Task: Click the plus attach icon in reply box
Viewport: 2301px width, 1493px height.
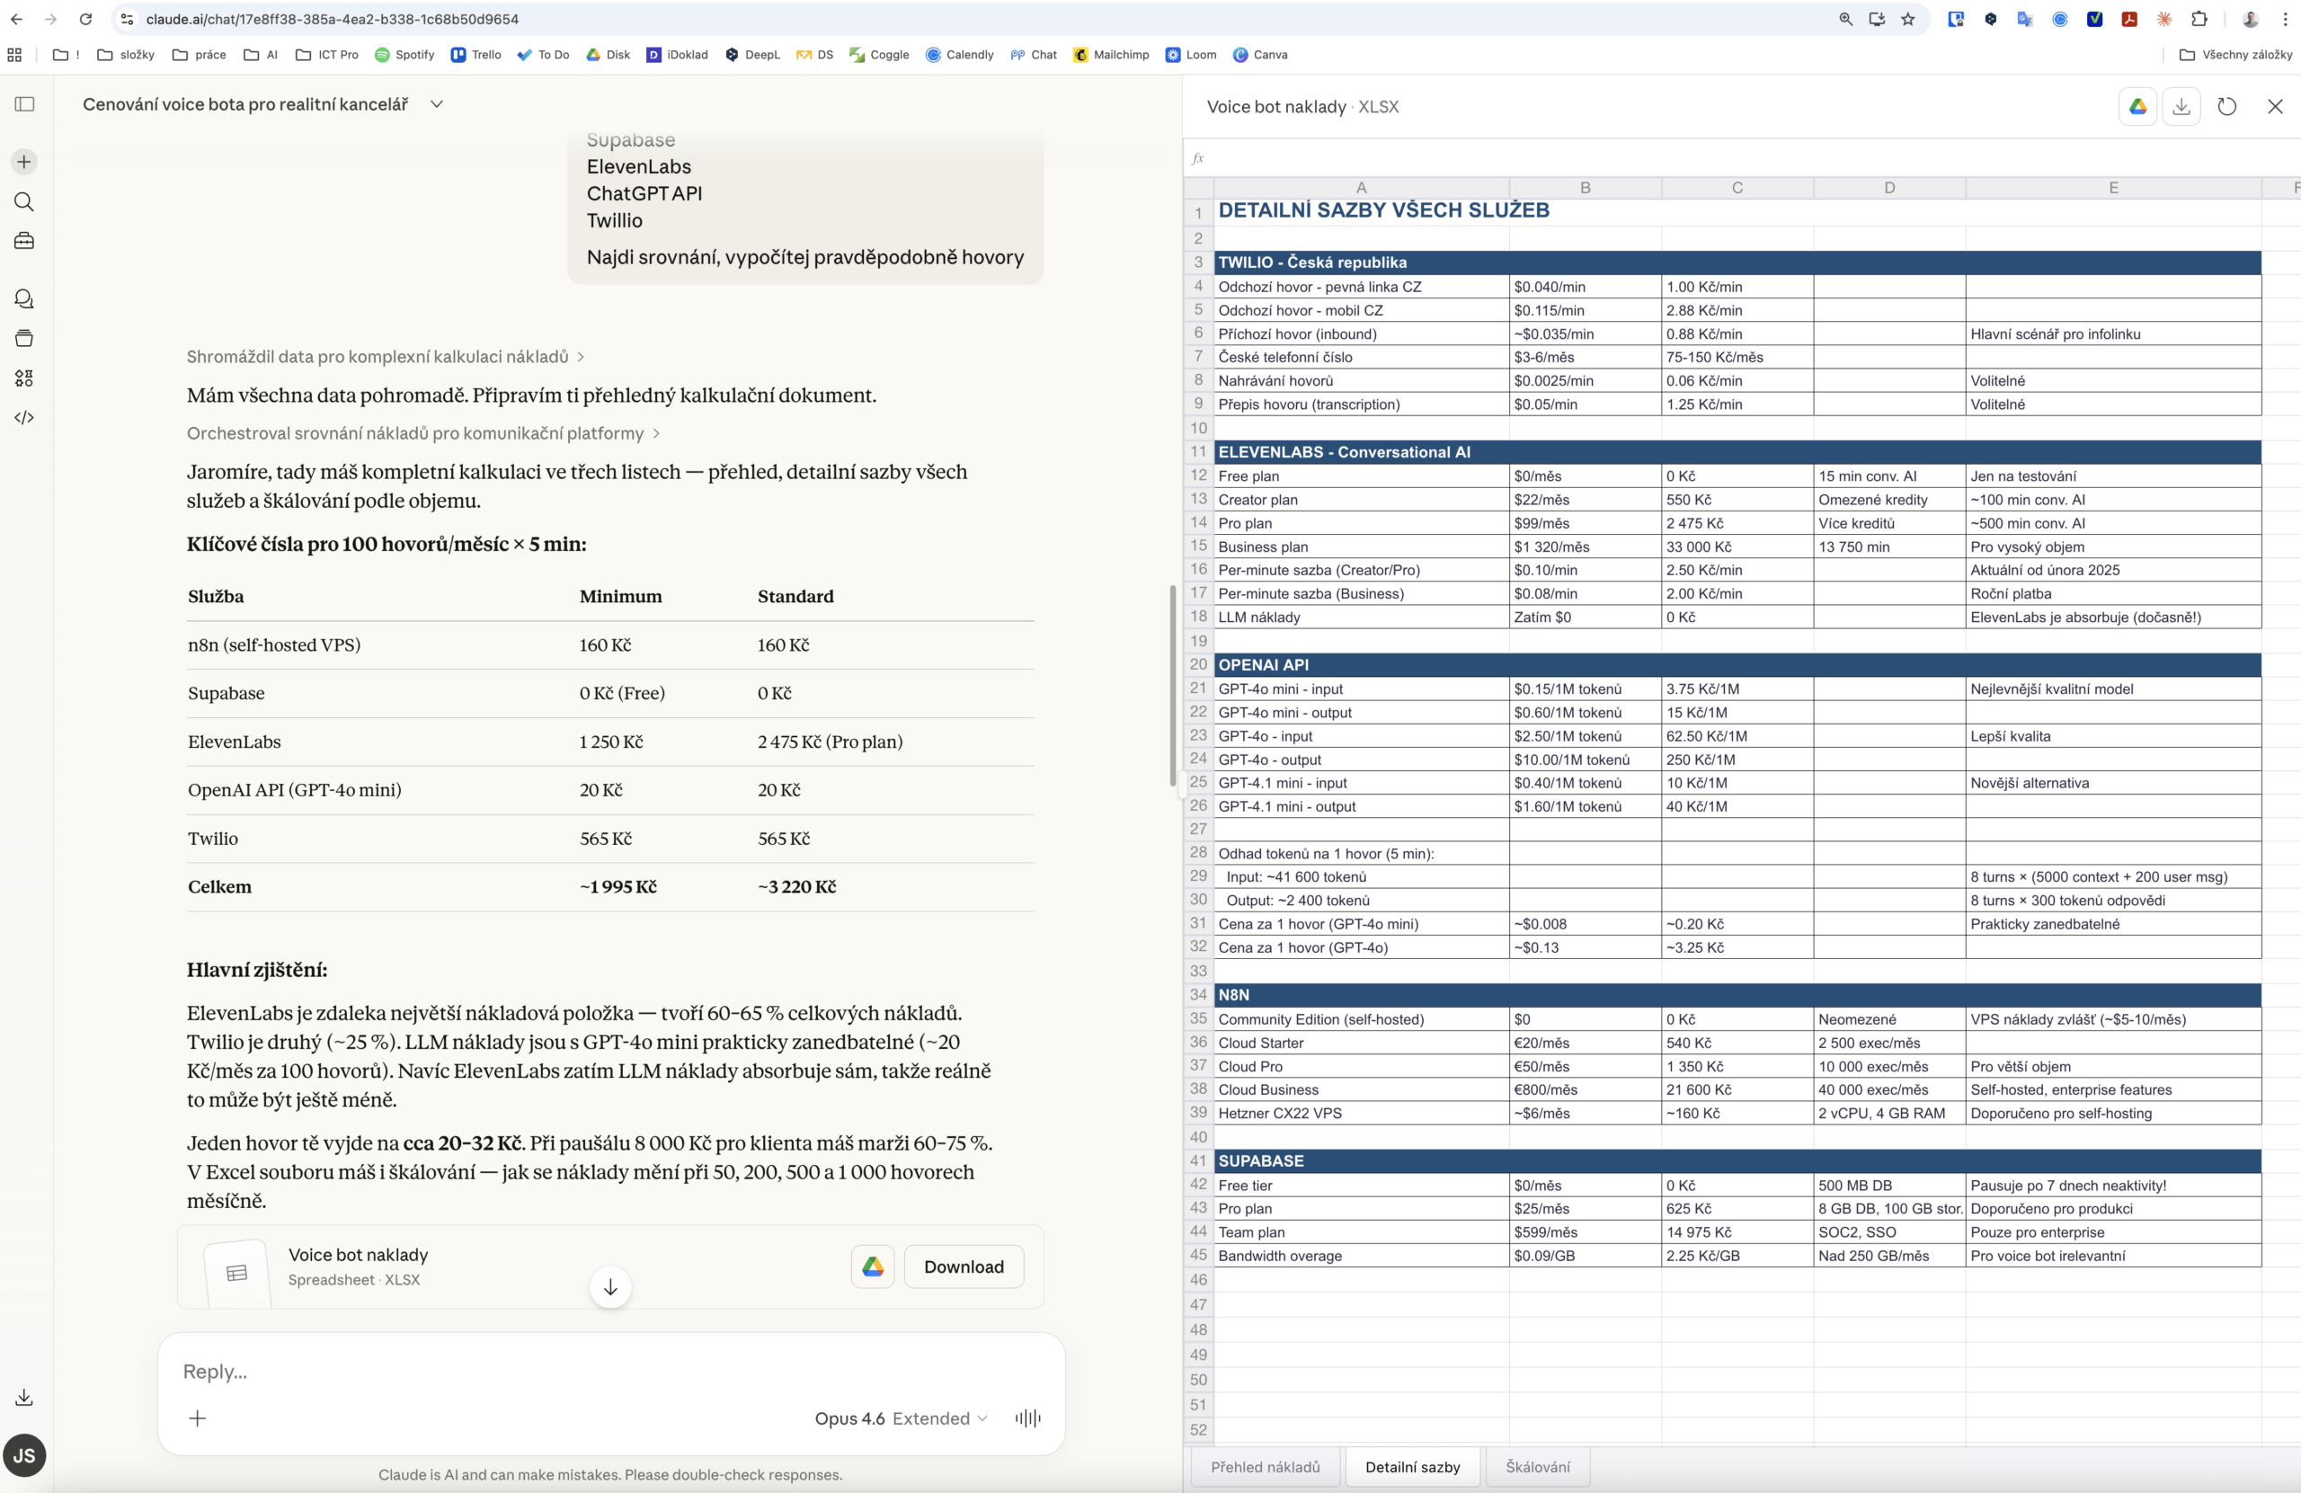Action: [x=197, y=1417]
